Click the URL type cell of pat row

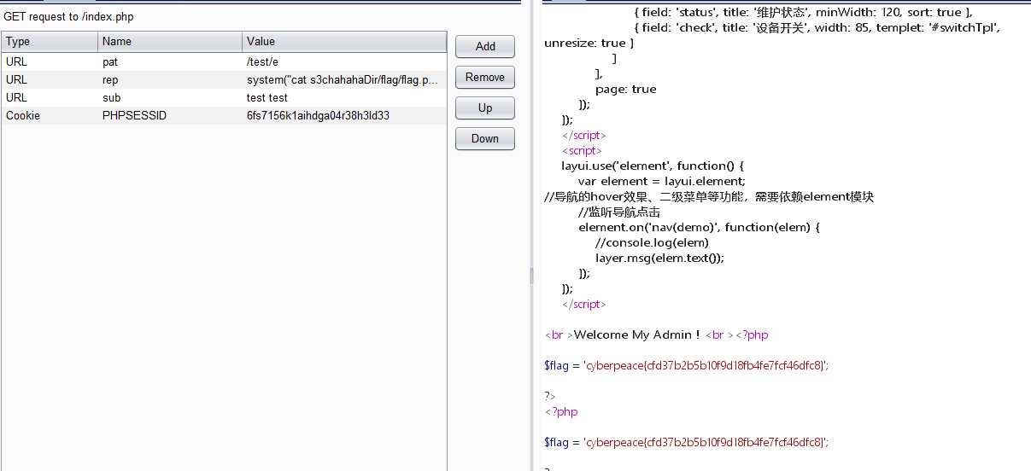click(50, 61)
